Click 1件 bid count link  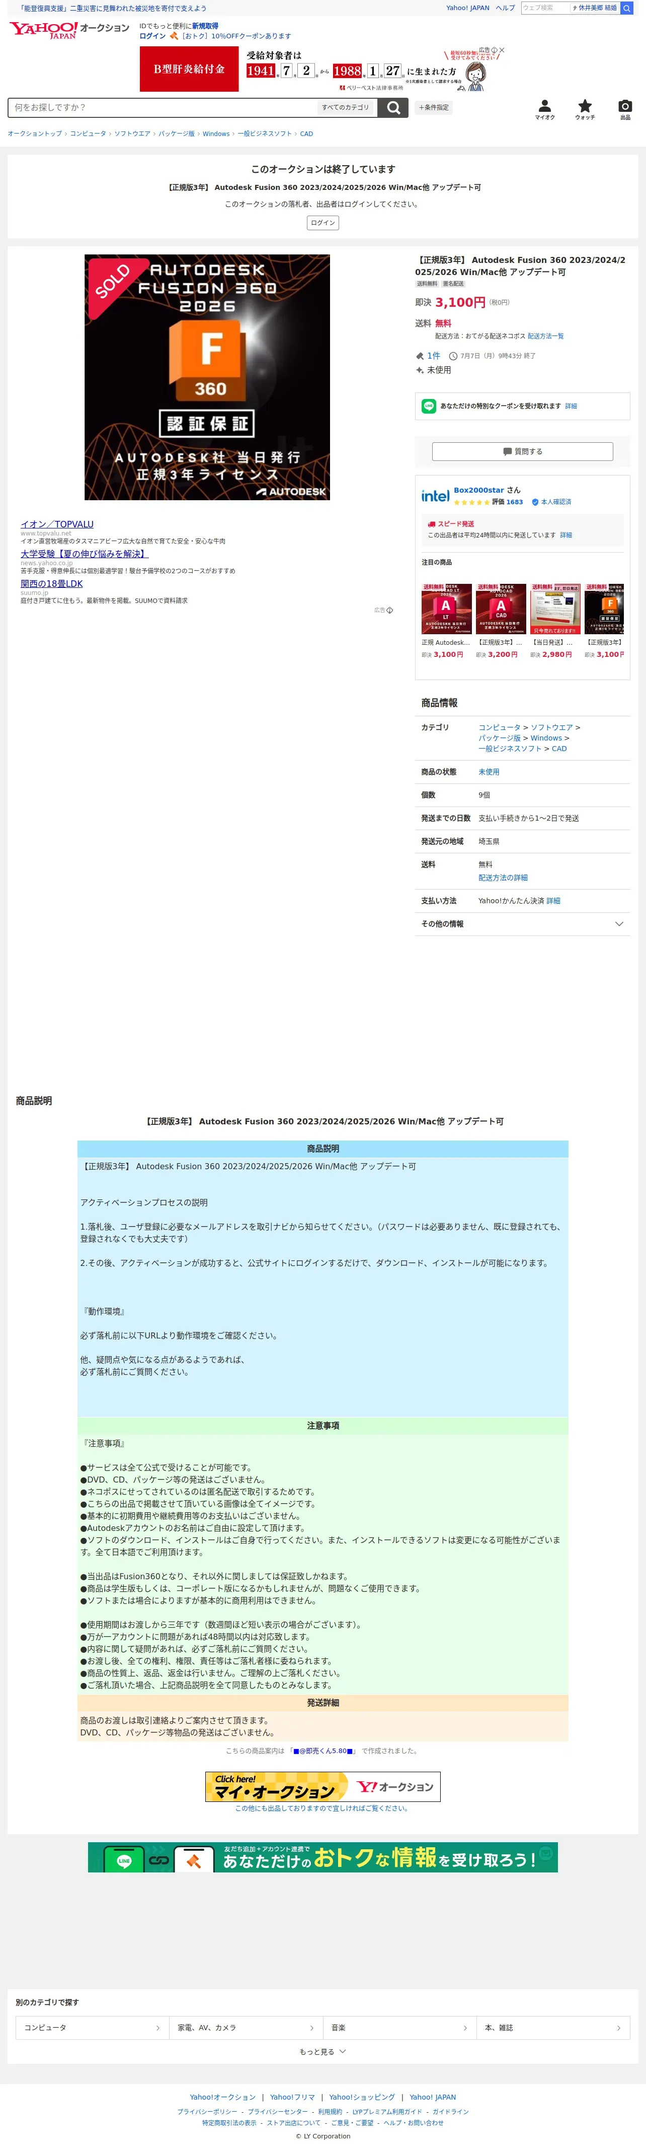(x=434, y=356)
